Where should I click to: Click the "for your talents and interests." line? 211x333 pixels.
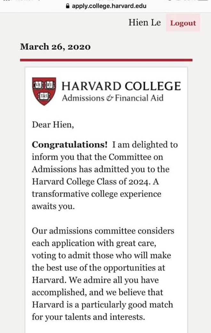pos(88,317)
